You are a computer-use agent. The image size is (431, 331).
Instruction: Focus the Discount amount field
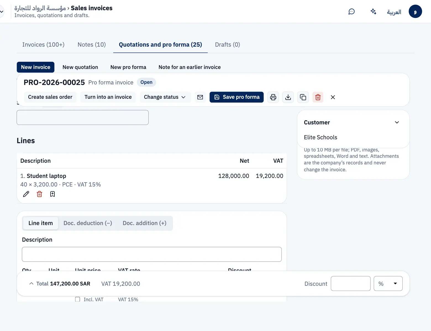pos(351,284)
